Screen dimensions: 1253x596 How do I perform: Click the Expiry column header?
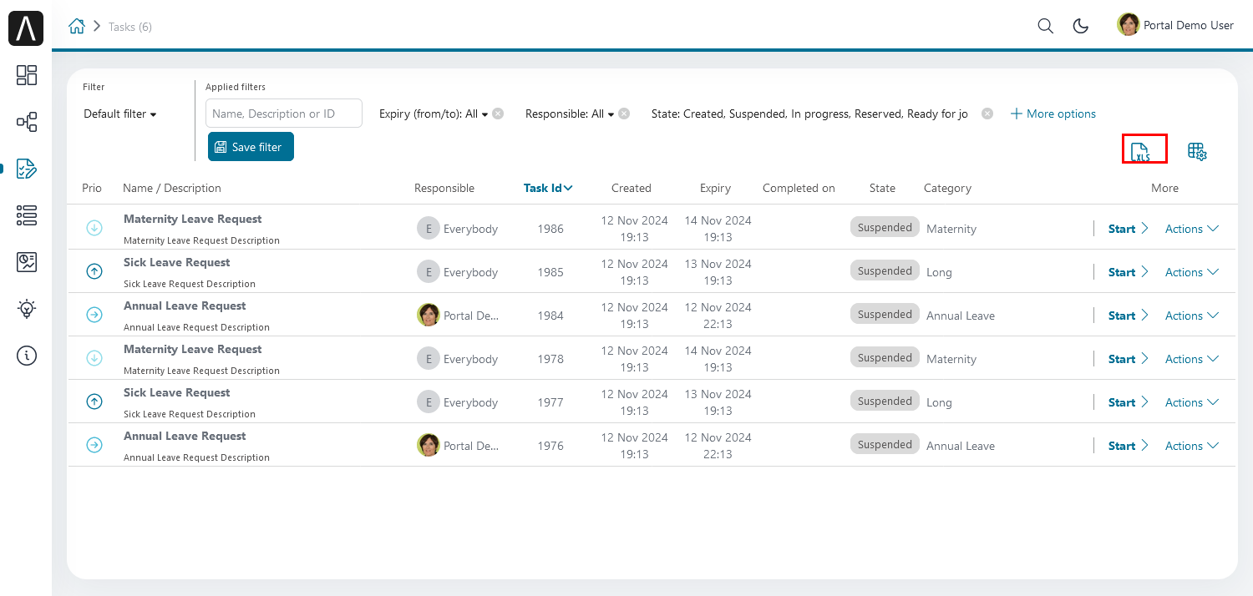tap(716, 188)
